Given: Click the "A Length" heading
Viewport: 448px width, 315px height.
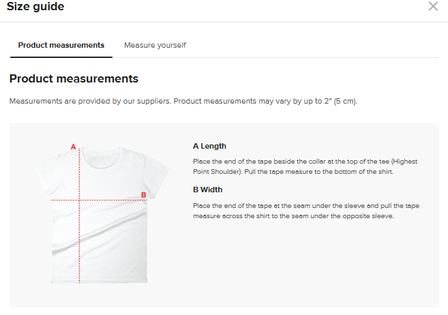Looking at the screenshot, I should (209, 146).
